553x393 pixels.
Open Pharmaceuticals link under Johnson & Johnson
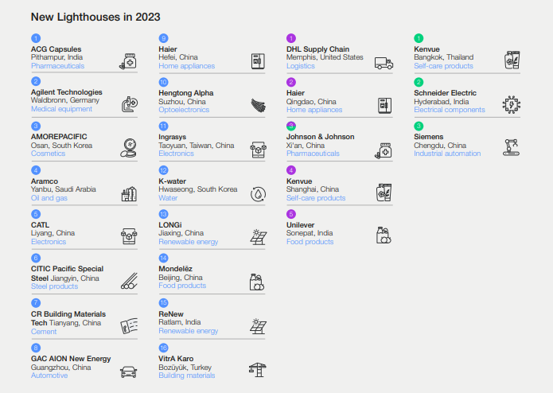pyautogui.click(x=313, y=154)
